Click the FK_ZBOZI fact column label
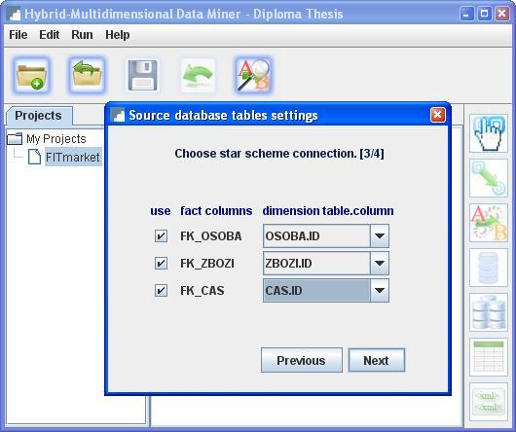Image resolution: width=516 pixels, height=432 pixels. 207,264
